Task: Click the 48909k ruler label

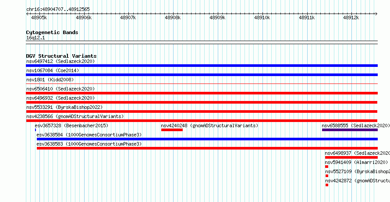Action: click(x=217, y=17)
